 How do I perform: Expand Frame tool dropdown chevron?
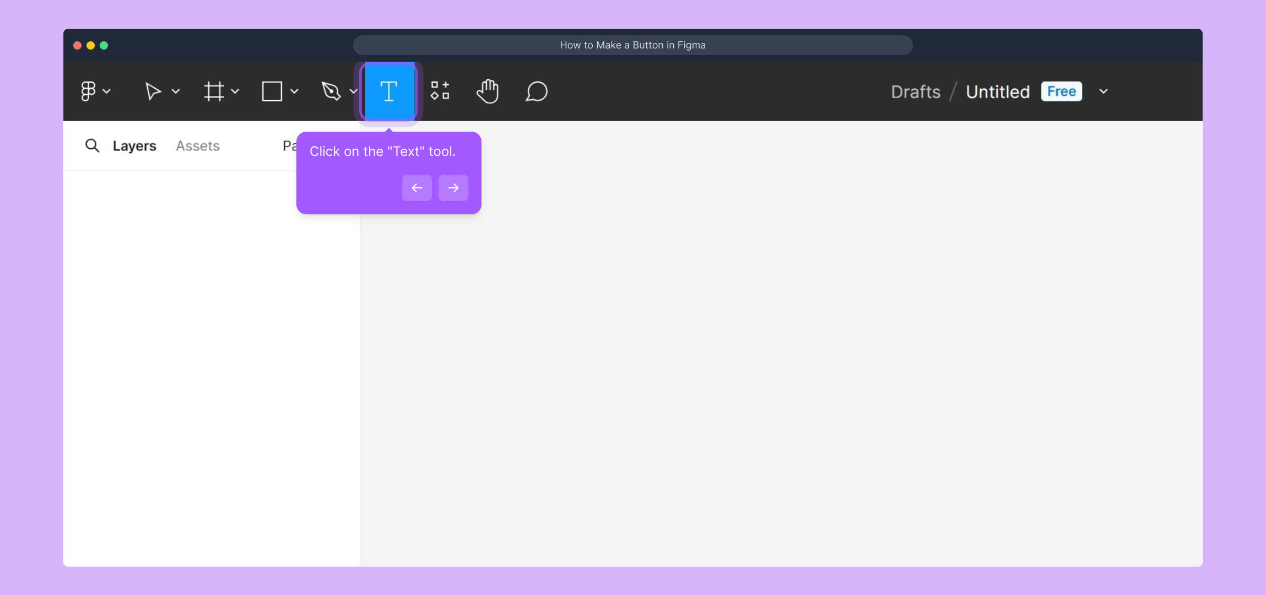[235, 91]
